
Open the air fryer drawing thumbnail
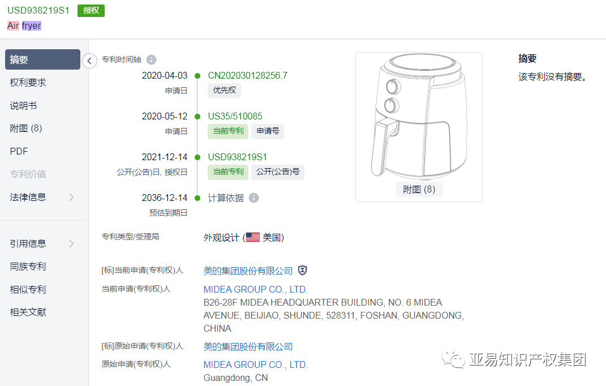tap(419, 117)
